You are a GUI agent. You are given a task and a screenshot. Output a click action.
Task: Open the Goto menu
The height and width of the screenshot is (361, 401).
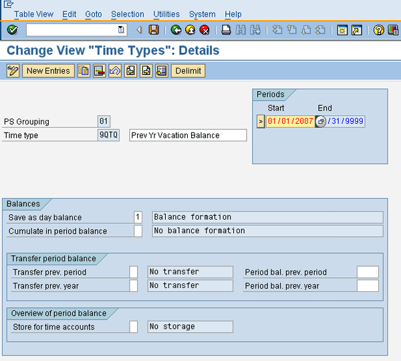point(94,14)
